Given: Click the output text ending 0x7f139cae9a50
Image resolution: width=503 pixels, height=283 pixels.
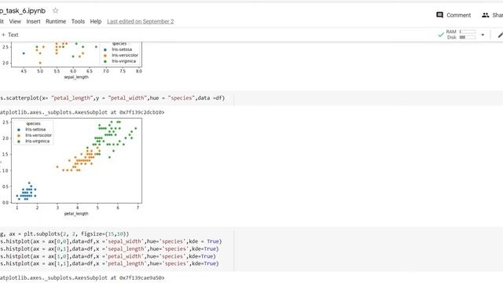Looking at the screenshot, I should [82, 277].
